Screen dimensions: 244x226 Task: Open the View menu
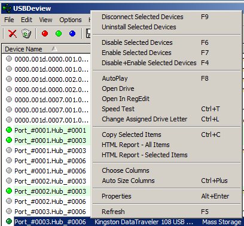[45, 20]
